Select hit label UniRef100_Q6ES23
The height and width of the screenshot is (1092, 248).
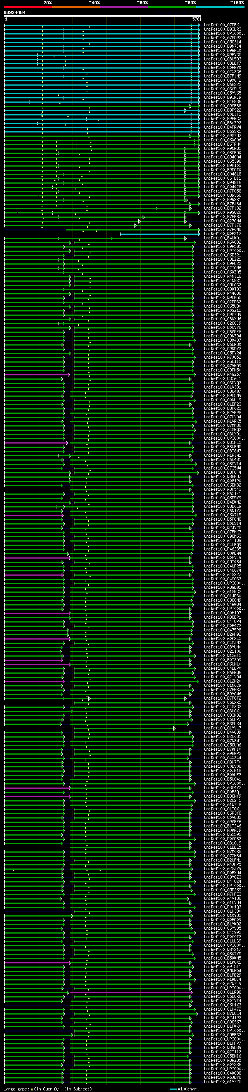tap(222, 85)
